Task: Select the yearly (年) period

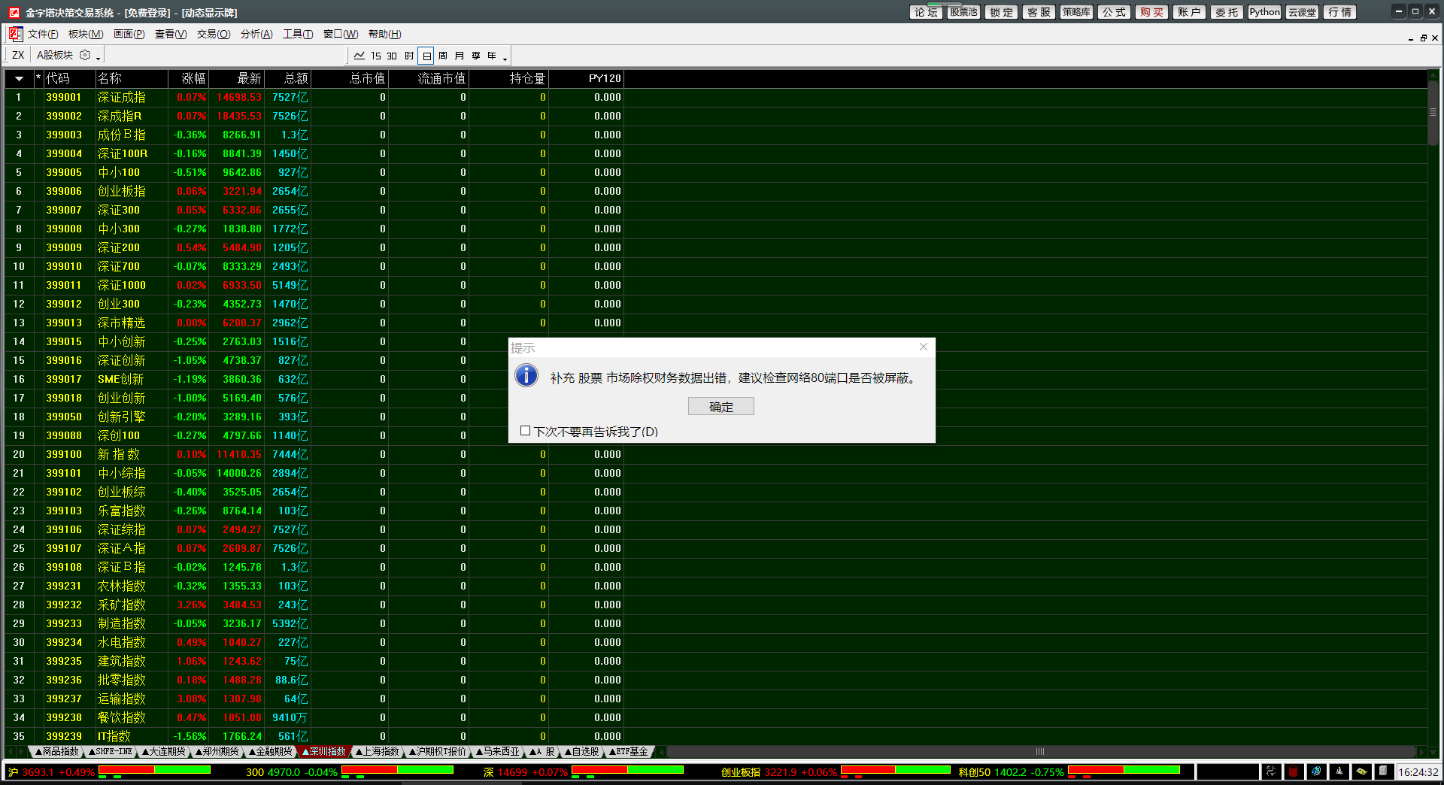Action: [492, 56]
